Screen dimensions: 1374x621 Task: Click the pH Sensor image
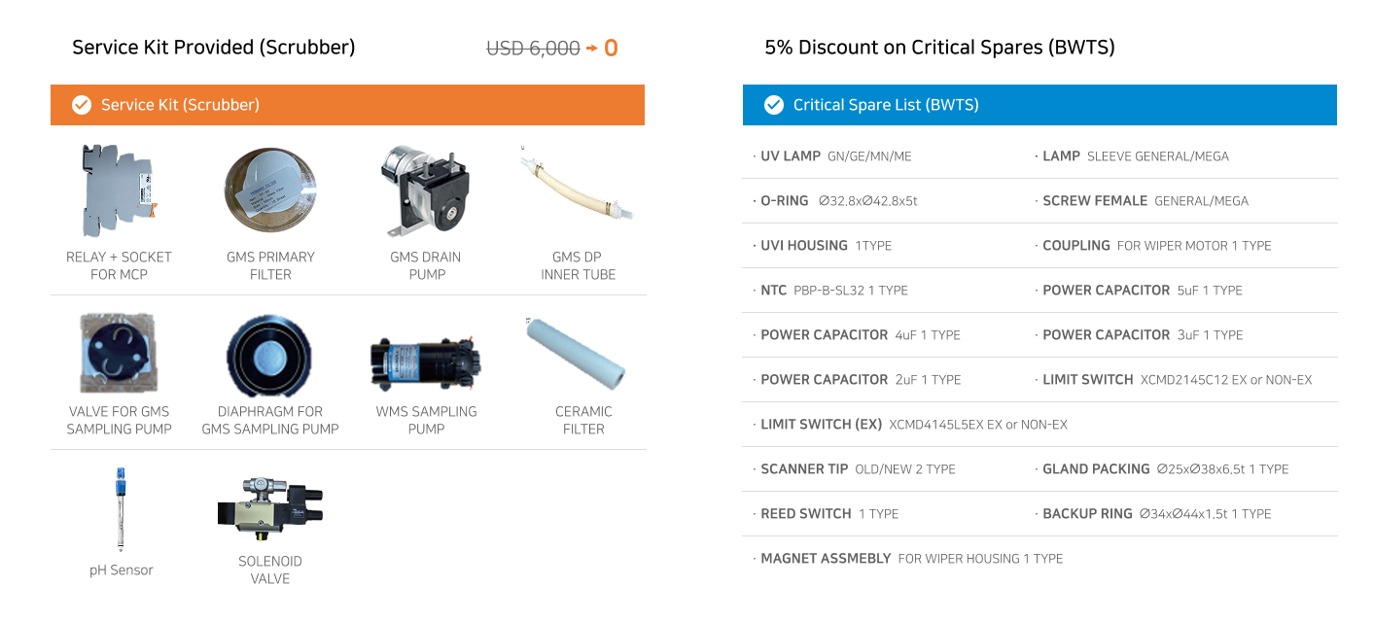tap(121, 508)
